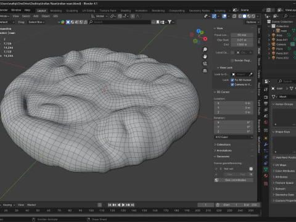This screenshot has height=222, width=296.
Task: Click the Scene selector icon in top bar
Action: point(236,10)
